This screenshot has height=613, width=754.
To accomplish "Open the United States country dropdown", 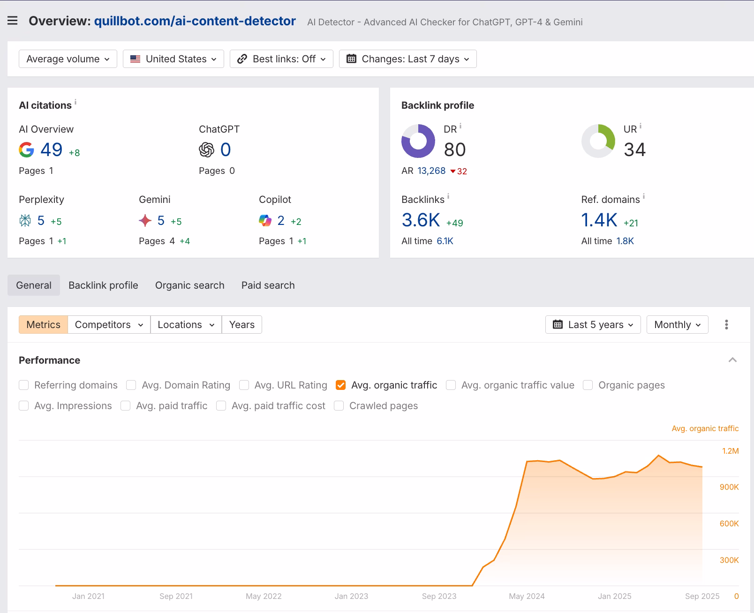I will 173,59.
